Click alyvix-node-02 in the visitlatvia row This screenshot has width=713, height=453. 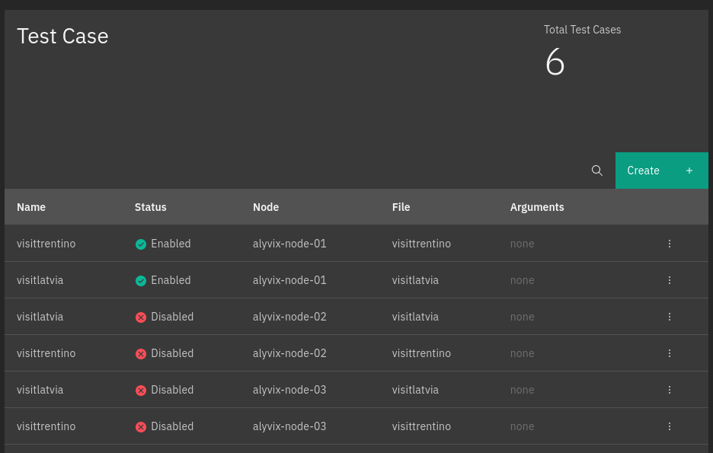(x=289, y=317)
